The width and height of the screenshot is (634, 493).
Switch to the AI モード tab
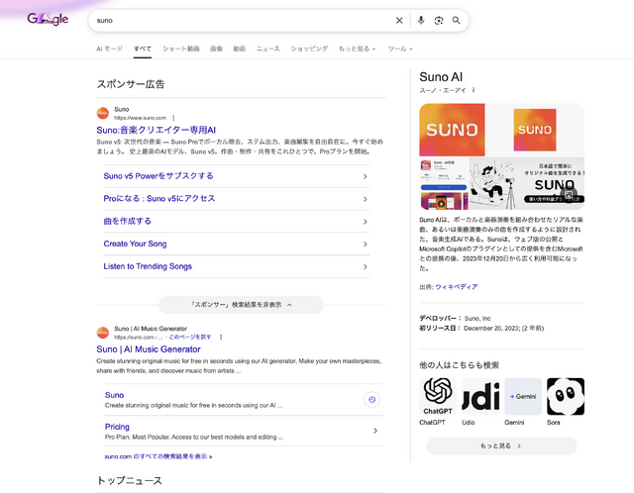coord(109,49)
